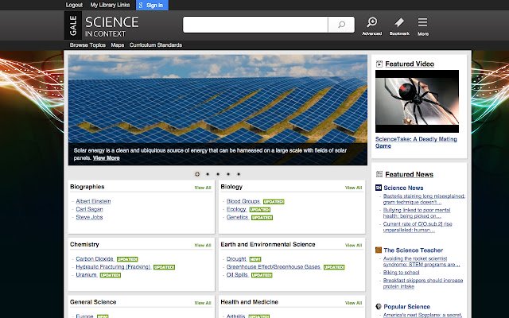The image size is (509, 318).
Task: Click the Featured News newspaper icon
Action: coord(379,174)
